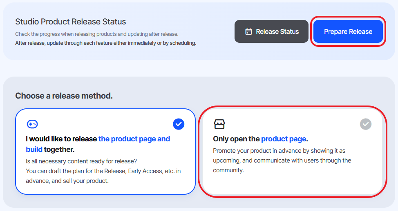Click the 'Studio Product Release Status' heading
This screenshot has width=398, height=211.
pos(71,22)
